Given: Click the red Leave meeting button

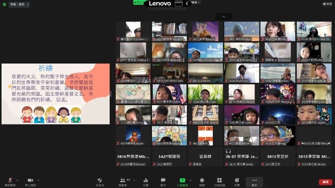Looking at the screenshot, I should tap(326, 182).
